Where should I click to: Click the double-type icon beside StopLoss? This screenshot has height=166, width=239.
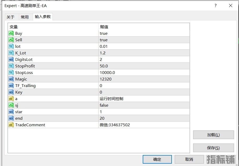pyautogui.click(x=11, y=72)
